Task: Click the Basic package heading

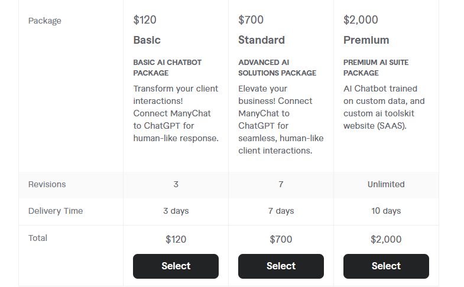Action: coord(147,40)
